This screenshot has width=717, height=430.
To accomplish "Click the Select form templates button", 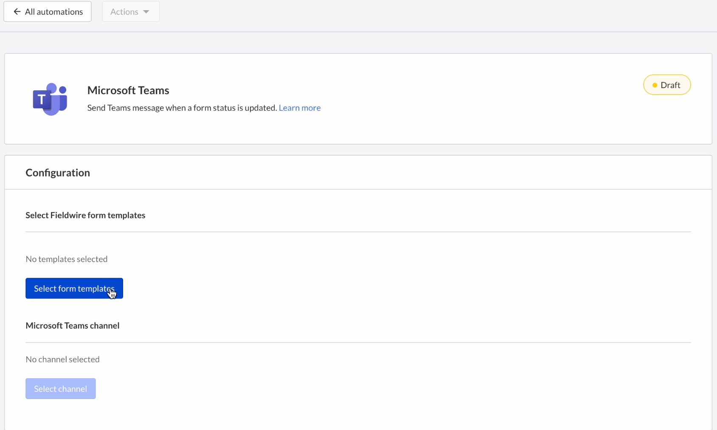I will point(74,288).
